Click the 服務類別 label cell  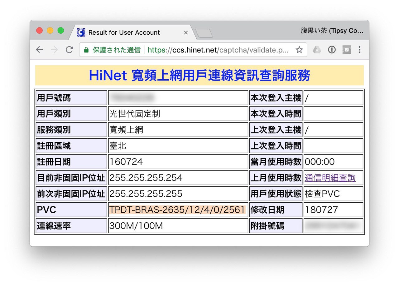point(71,130)
